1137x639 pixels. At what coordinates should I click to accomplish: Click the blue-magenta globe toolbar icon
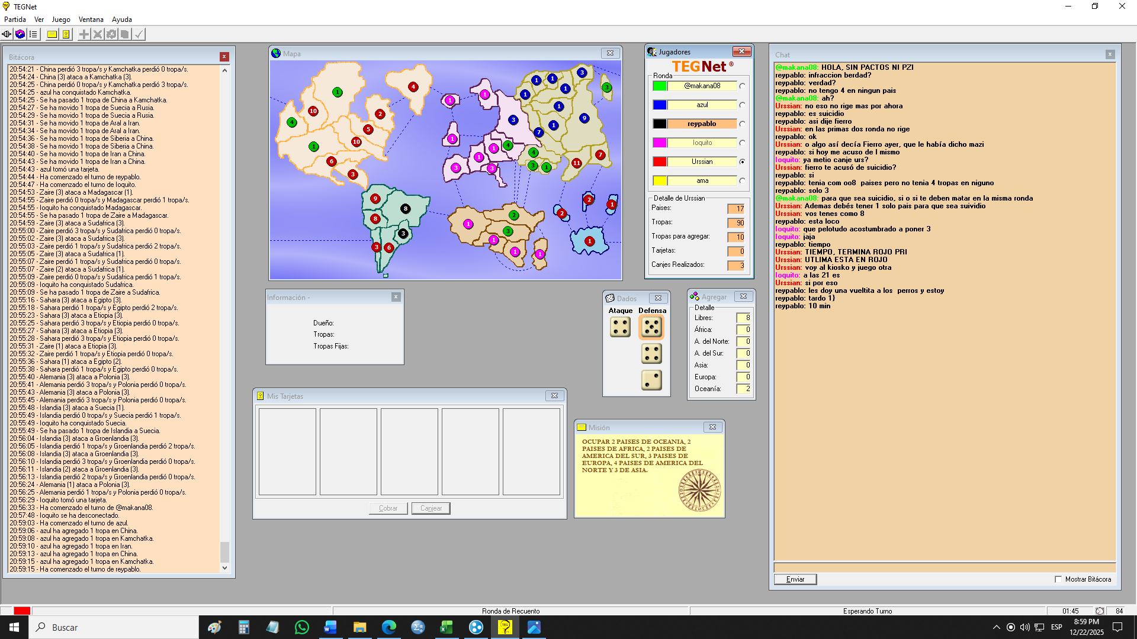point(20,34)
